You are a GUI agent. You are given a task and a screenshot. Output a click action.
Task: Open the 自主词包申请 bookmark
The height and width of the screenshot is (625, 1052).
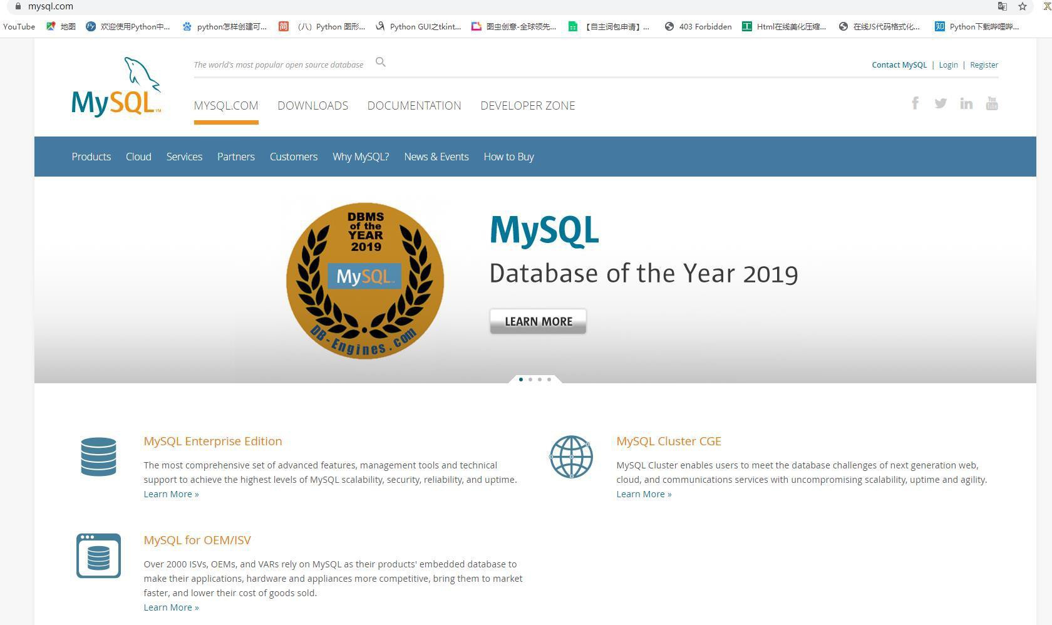609,26
